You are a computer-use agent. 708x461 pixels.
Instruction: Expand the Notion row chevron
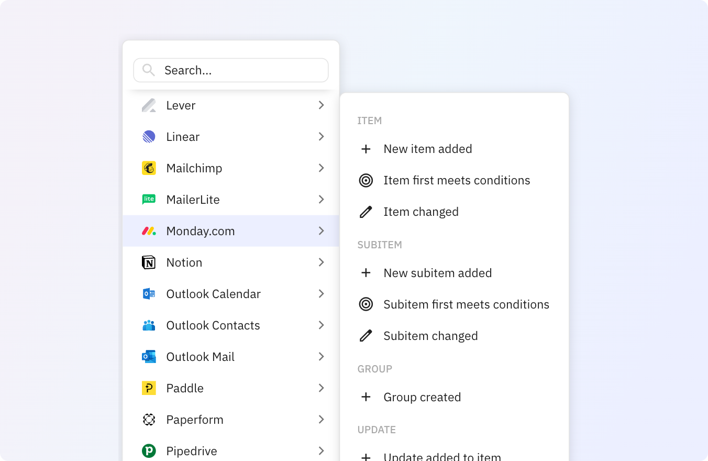click(321, 262)
